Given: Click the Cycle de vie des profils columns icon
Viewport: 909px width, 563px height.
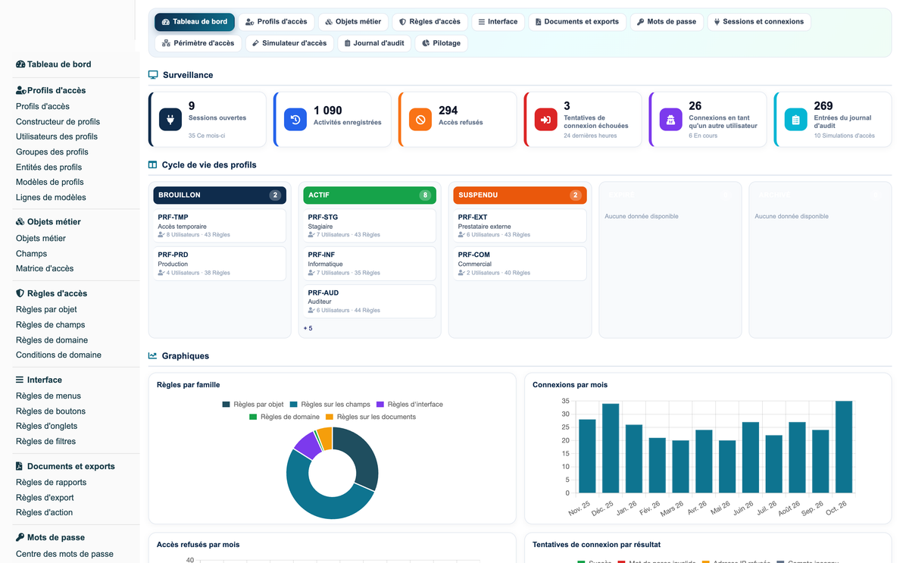Looking at the screenshot, I should click(x=153, y=164).
